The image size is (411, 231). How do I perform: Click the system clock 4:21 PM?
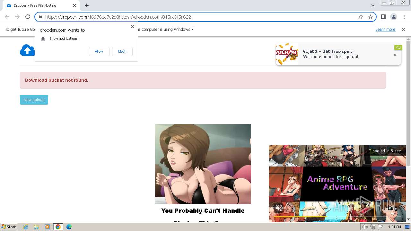click(x=395, y=227)
